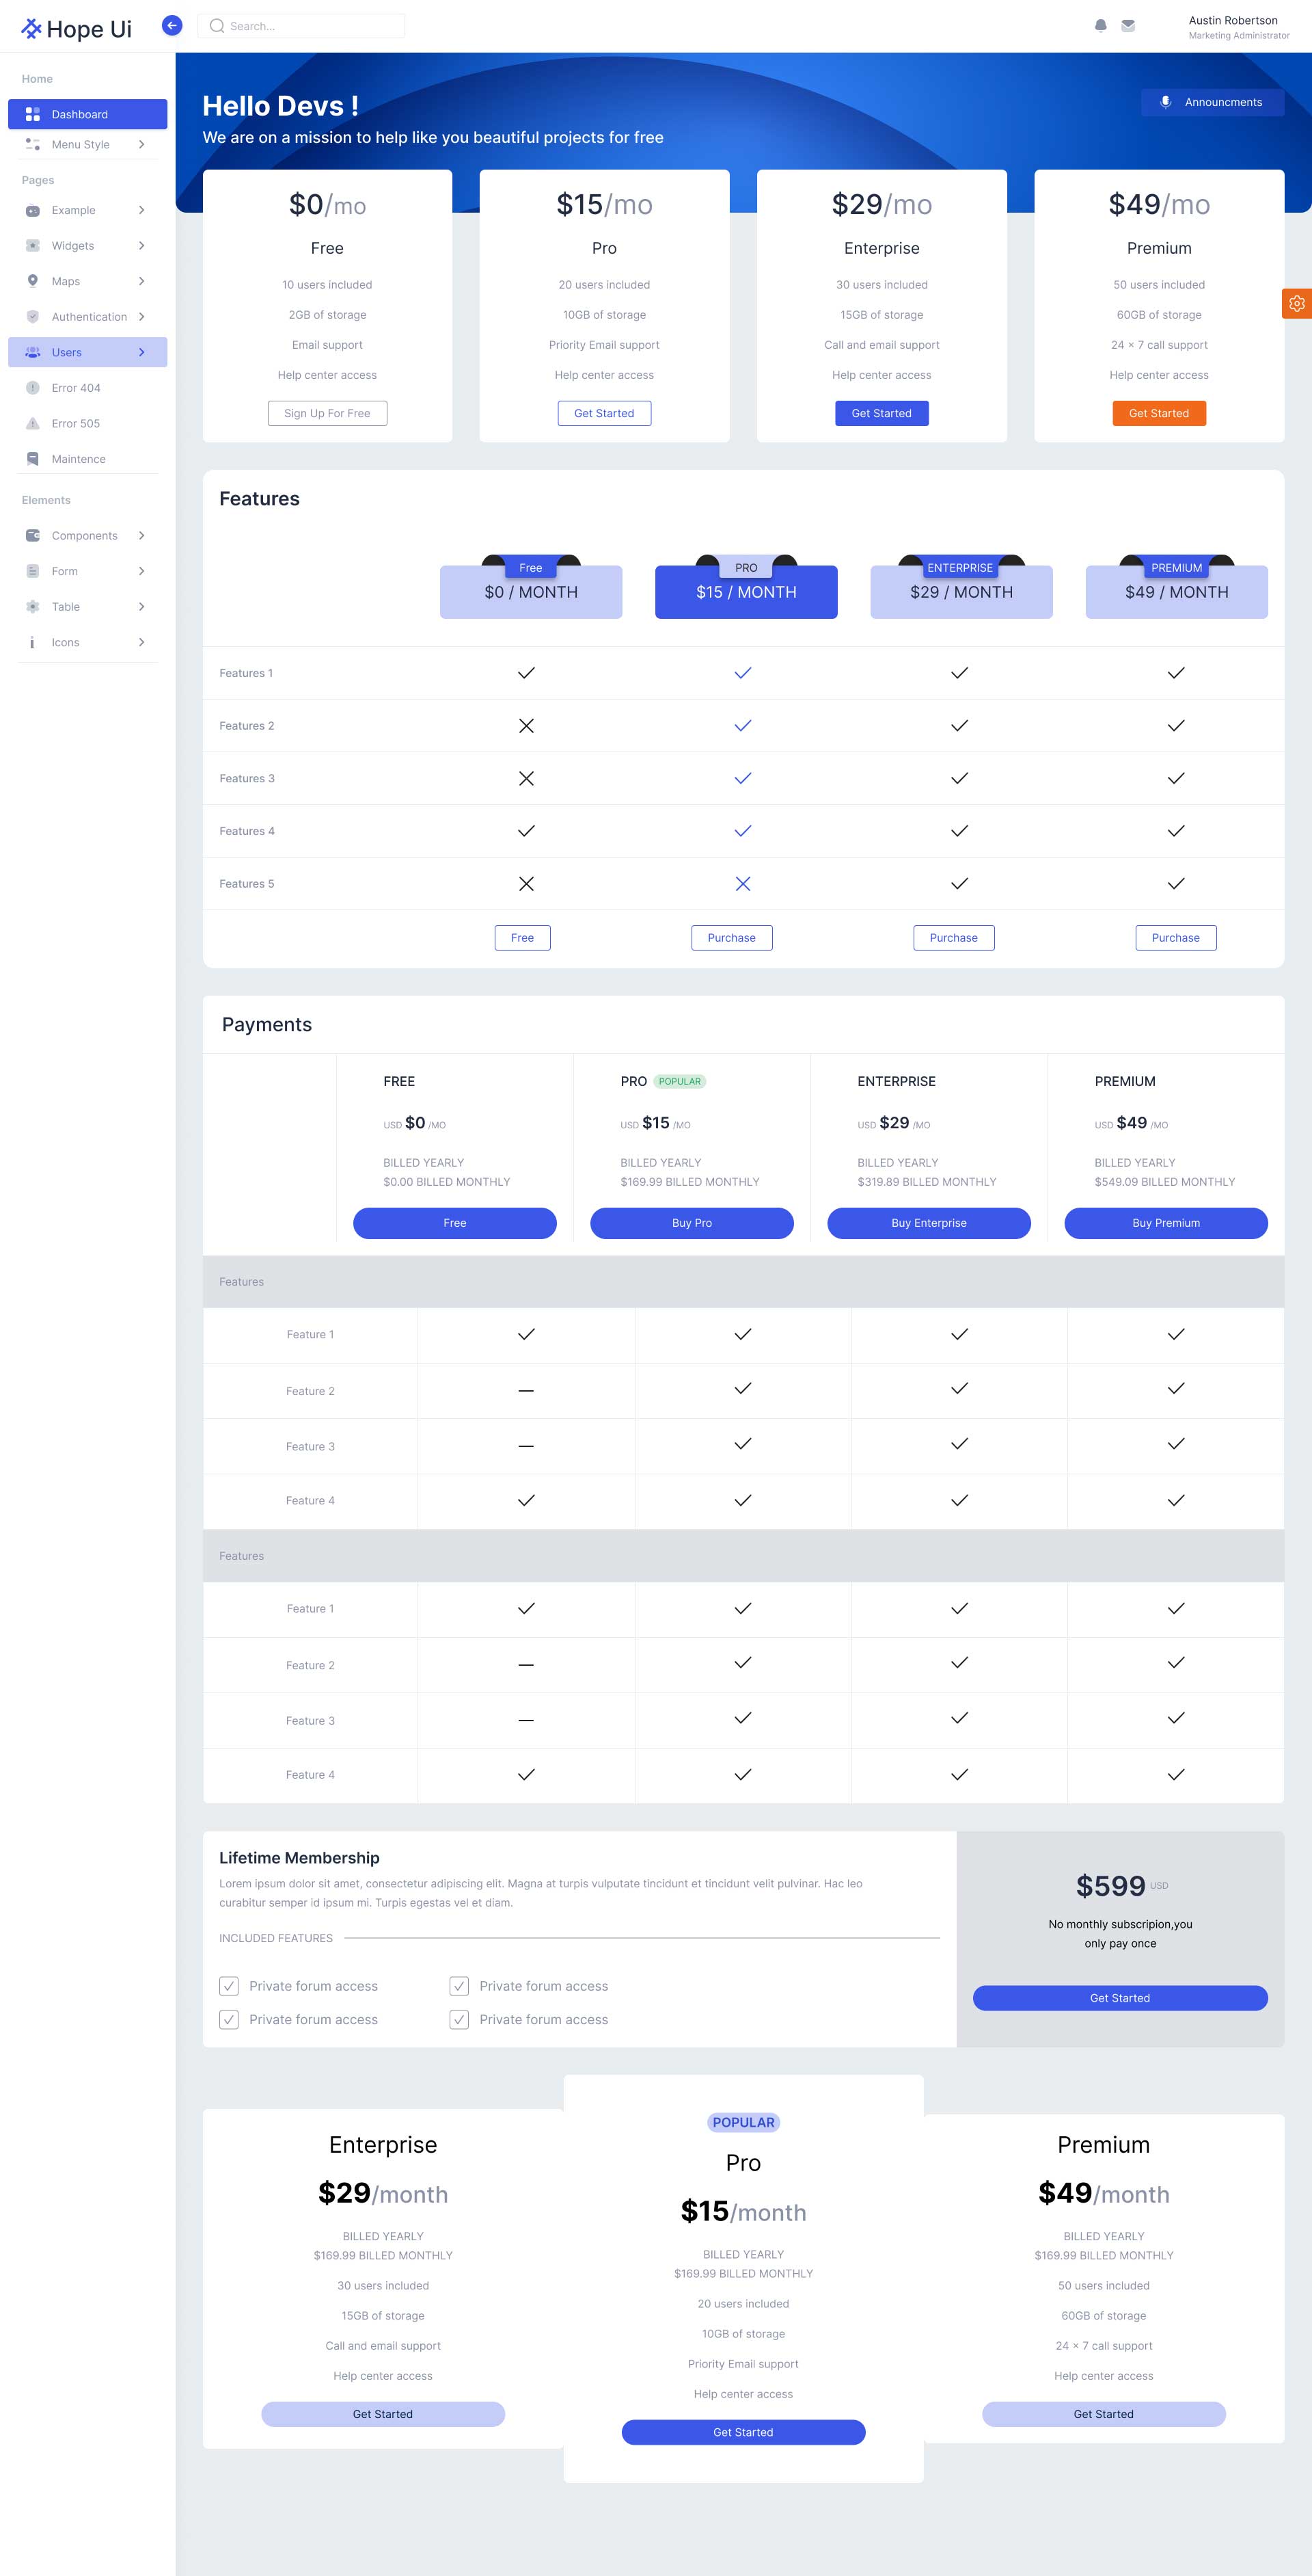Open the Dashboard menu item

click(x=88, y=114)
